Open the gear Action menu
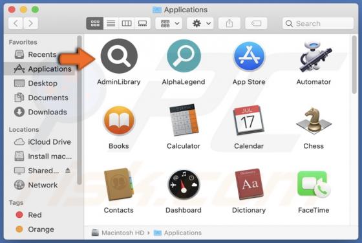The image size is (362, 243). 200,23
